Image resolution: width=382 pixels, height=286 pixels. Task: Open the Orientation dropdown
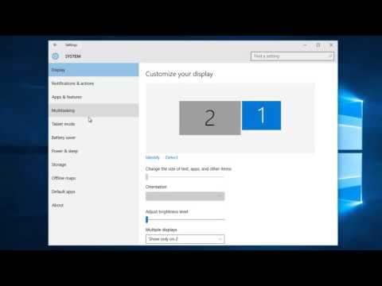pyautogui.click(x=185, y=196)
